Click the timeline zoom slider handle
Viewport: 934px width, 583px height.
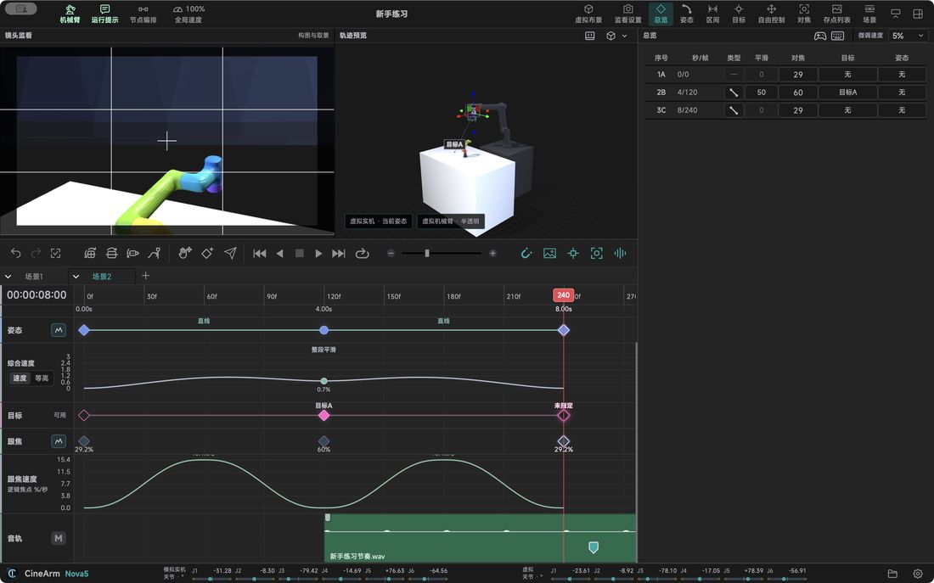point(427,253)
